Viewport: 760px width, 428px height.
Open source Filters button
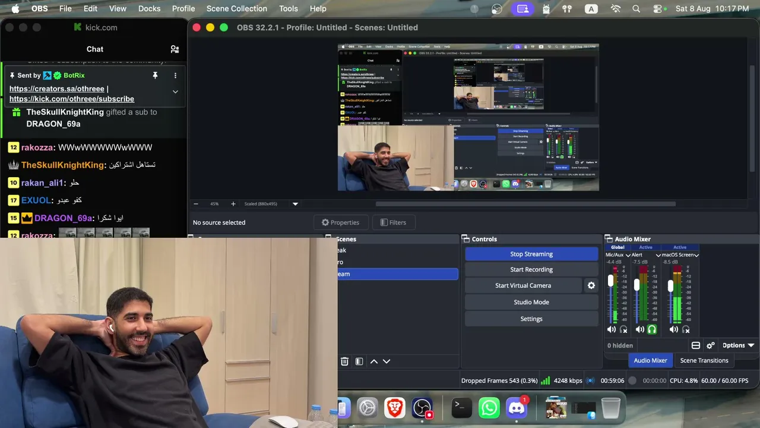(393, 222)
